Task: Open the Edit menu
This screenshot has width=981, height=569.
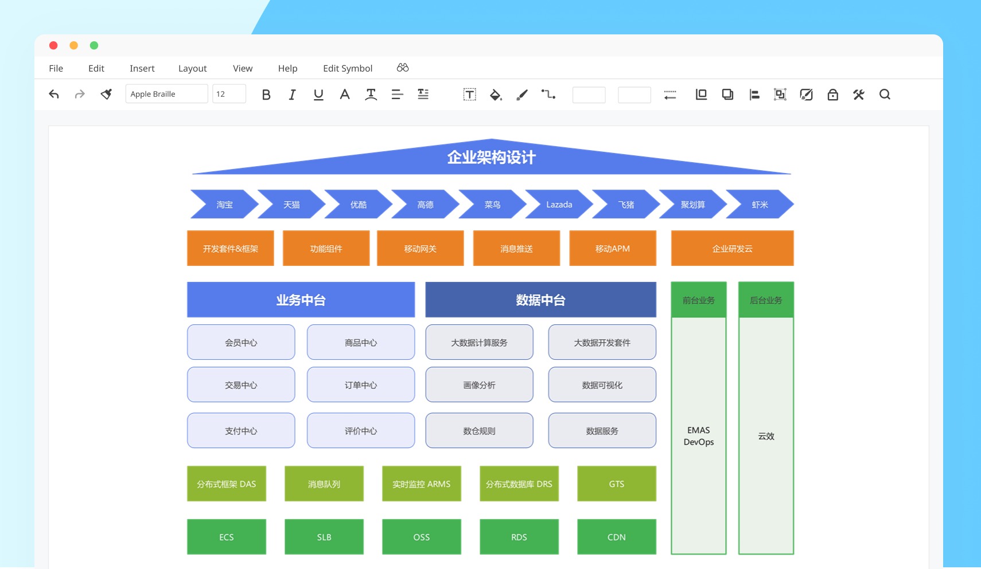Action: pyautogui.click(x=96, y=68)
